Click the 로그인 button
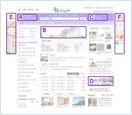Screen dimensions: 132x115 [x=33, y=34]
